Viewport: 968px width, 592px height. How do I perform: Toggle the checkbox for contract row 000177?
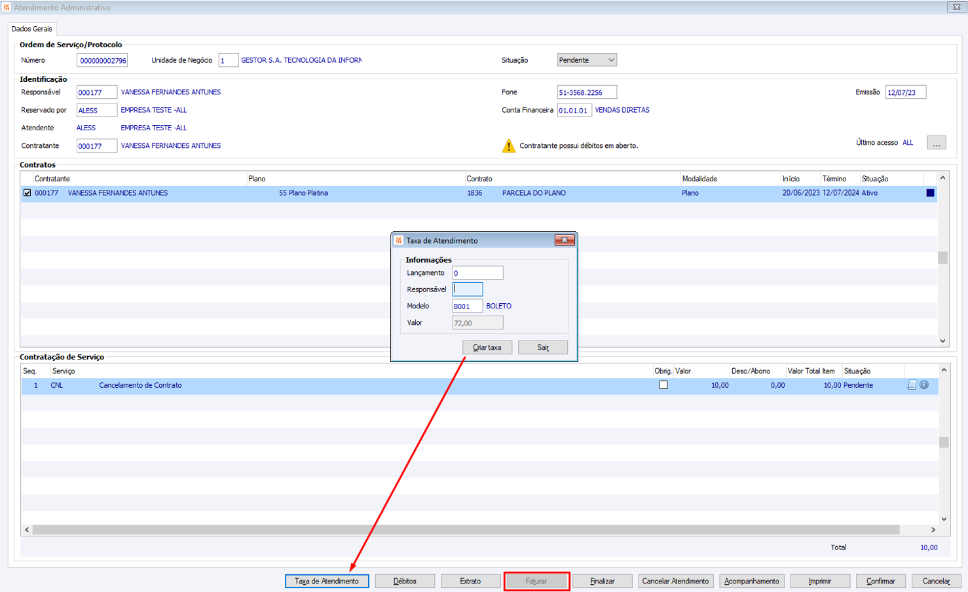27,193
